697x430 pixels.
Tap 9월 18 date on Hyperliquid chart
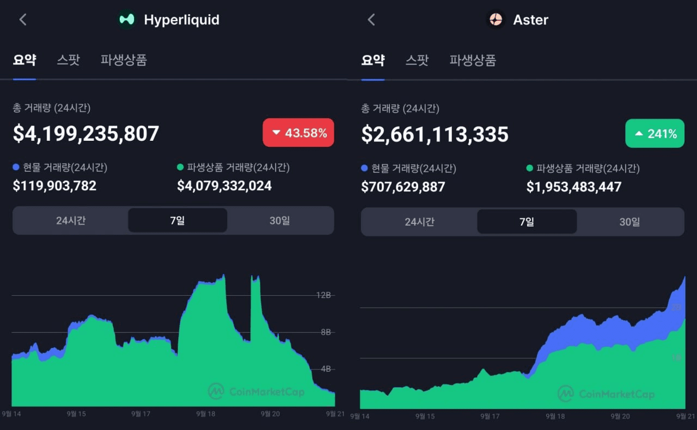point(205,414)
